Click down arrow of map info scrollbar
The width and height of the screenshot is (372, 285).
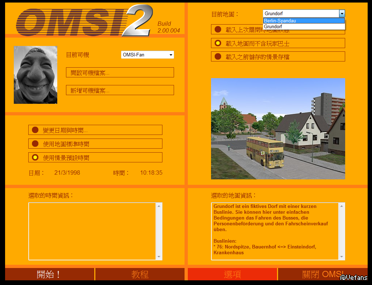click(342, 256)
